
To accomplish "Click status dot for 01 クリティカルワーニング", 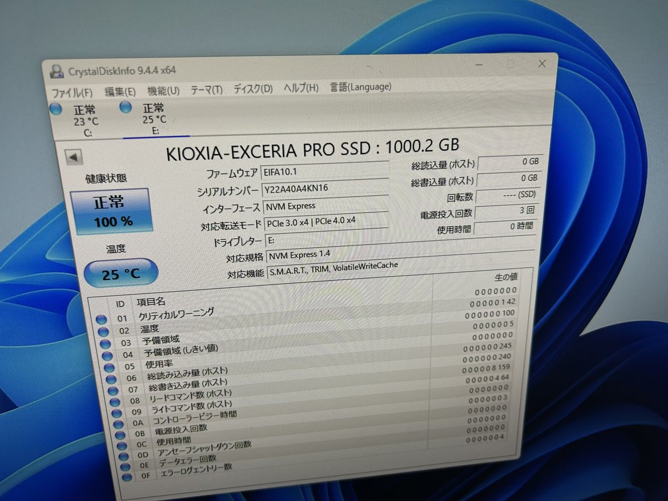I will [101, 320].
